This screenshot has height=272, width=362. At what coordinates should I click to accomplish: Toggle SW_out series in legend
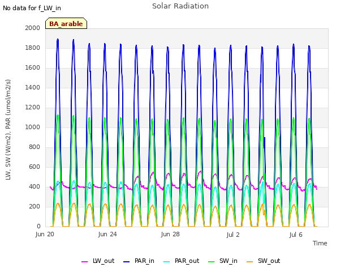(264, 261)
